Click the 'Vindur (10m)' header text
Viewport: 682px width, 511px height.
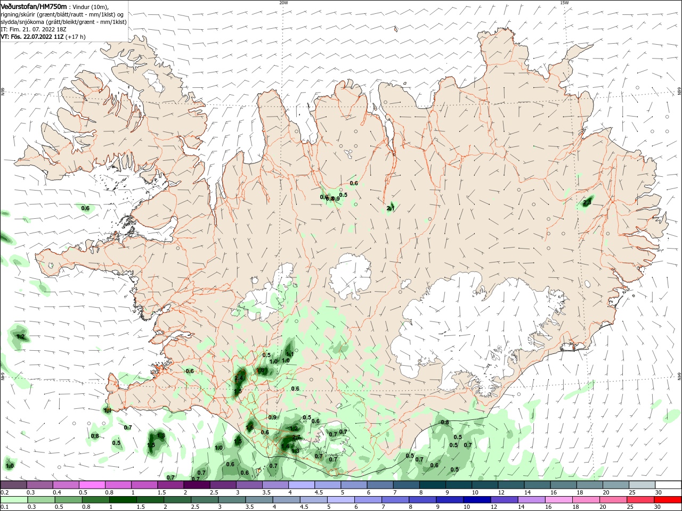90,6
